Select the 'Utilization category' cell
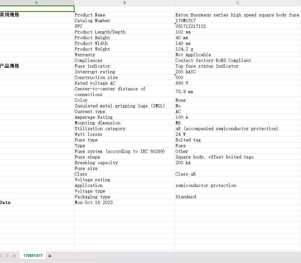The height and width of the screenshot is (263, 301). (125, 129)
